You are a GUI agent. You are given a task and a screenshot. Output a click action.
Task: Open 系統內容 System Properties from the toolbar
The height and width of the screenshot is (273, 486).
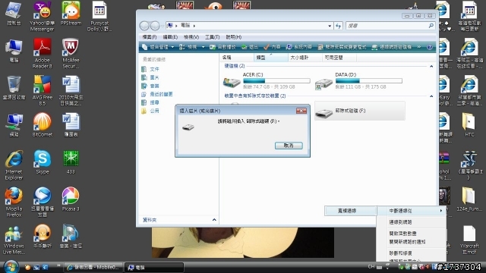point(299,47)
